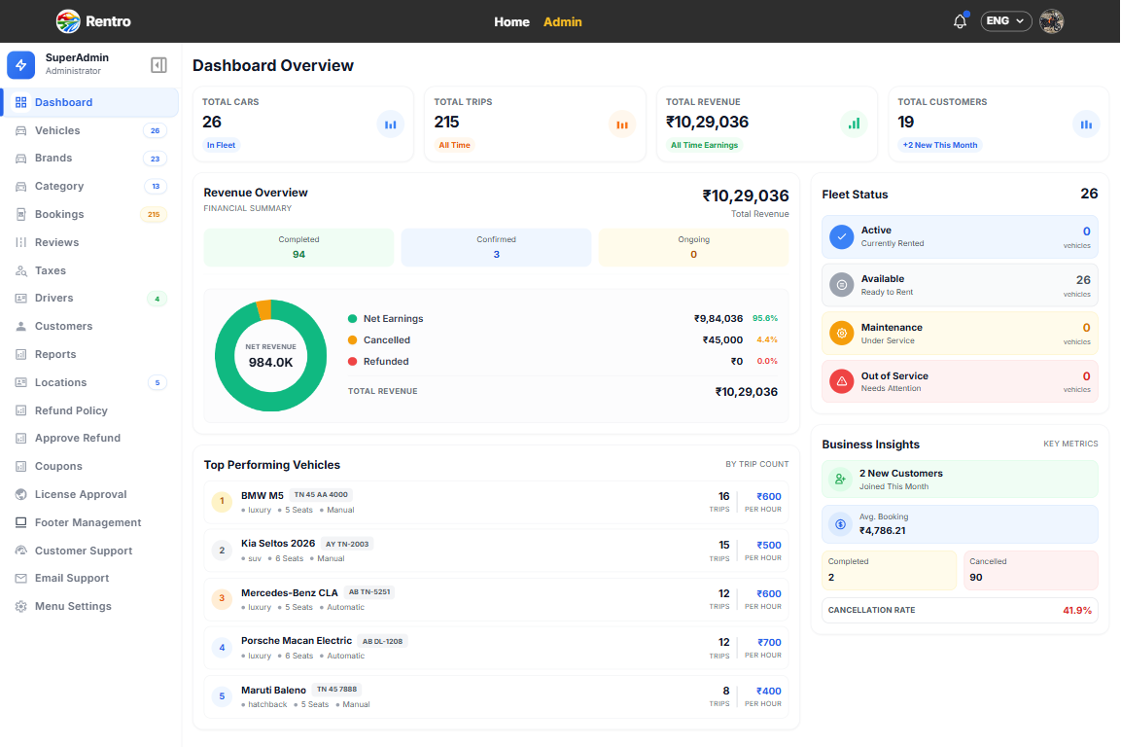1121x747 pixels.
Task: Click the Ongoing 0 revenue card
Action: coord(693,248)
